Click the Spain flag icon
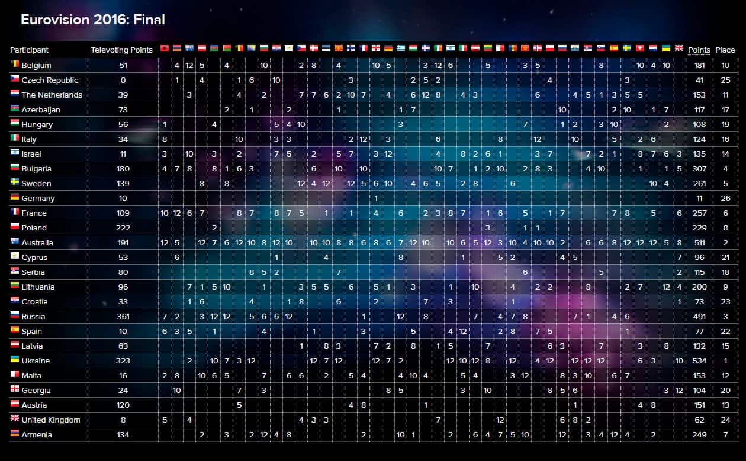Image resolution: width=746 pixels, height=461 pixels. (x=15, y=331)
